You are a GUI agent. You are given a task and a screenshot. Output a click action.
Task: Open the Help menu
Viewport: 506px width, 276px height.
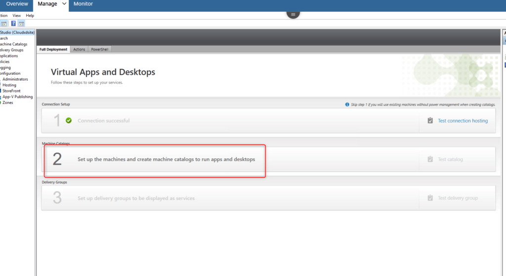click(30, 15)
